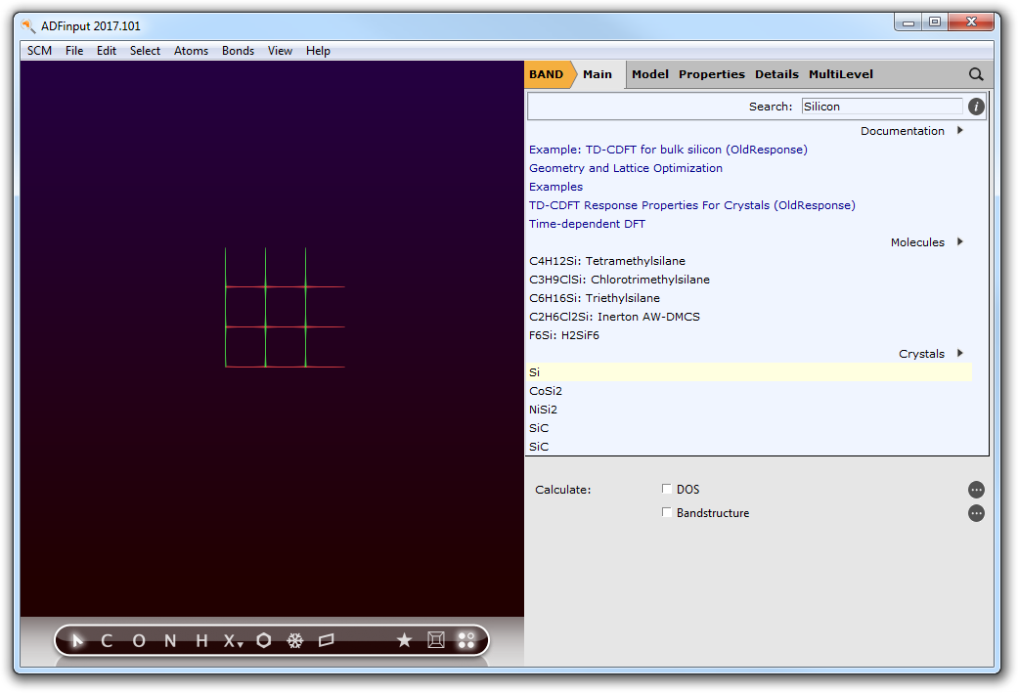Enable the Bandstructure checkbox

click(x=667, y=512)
